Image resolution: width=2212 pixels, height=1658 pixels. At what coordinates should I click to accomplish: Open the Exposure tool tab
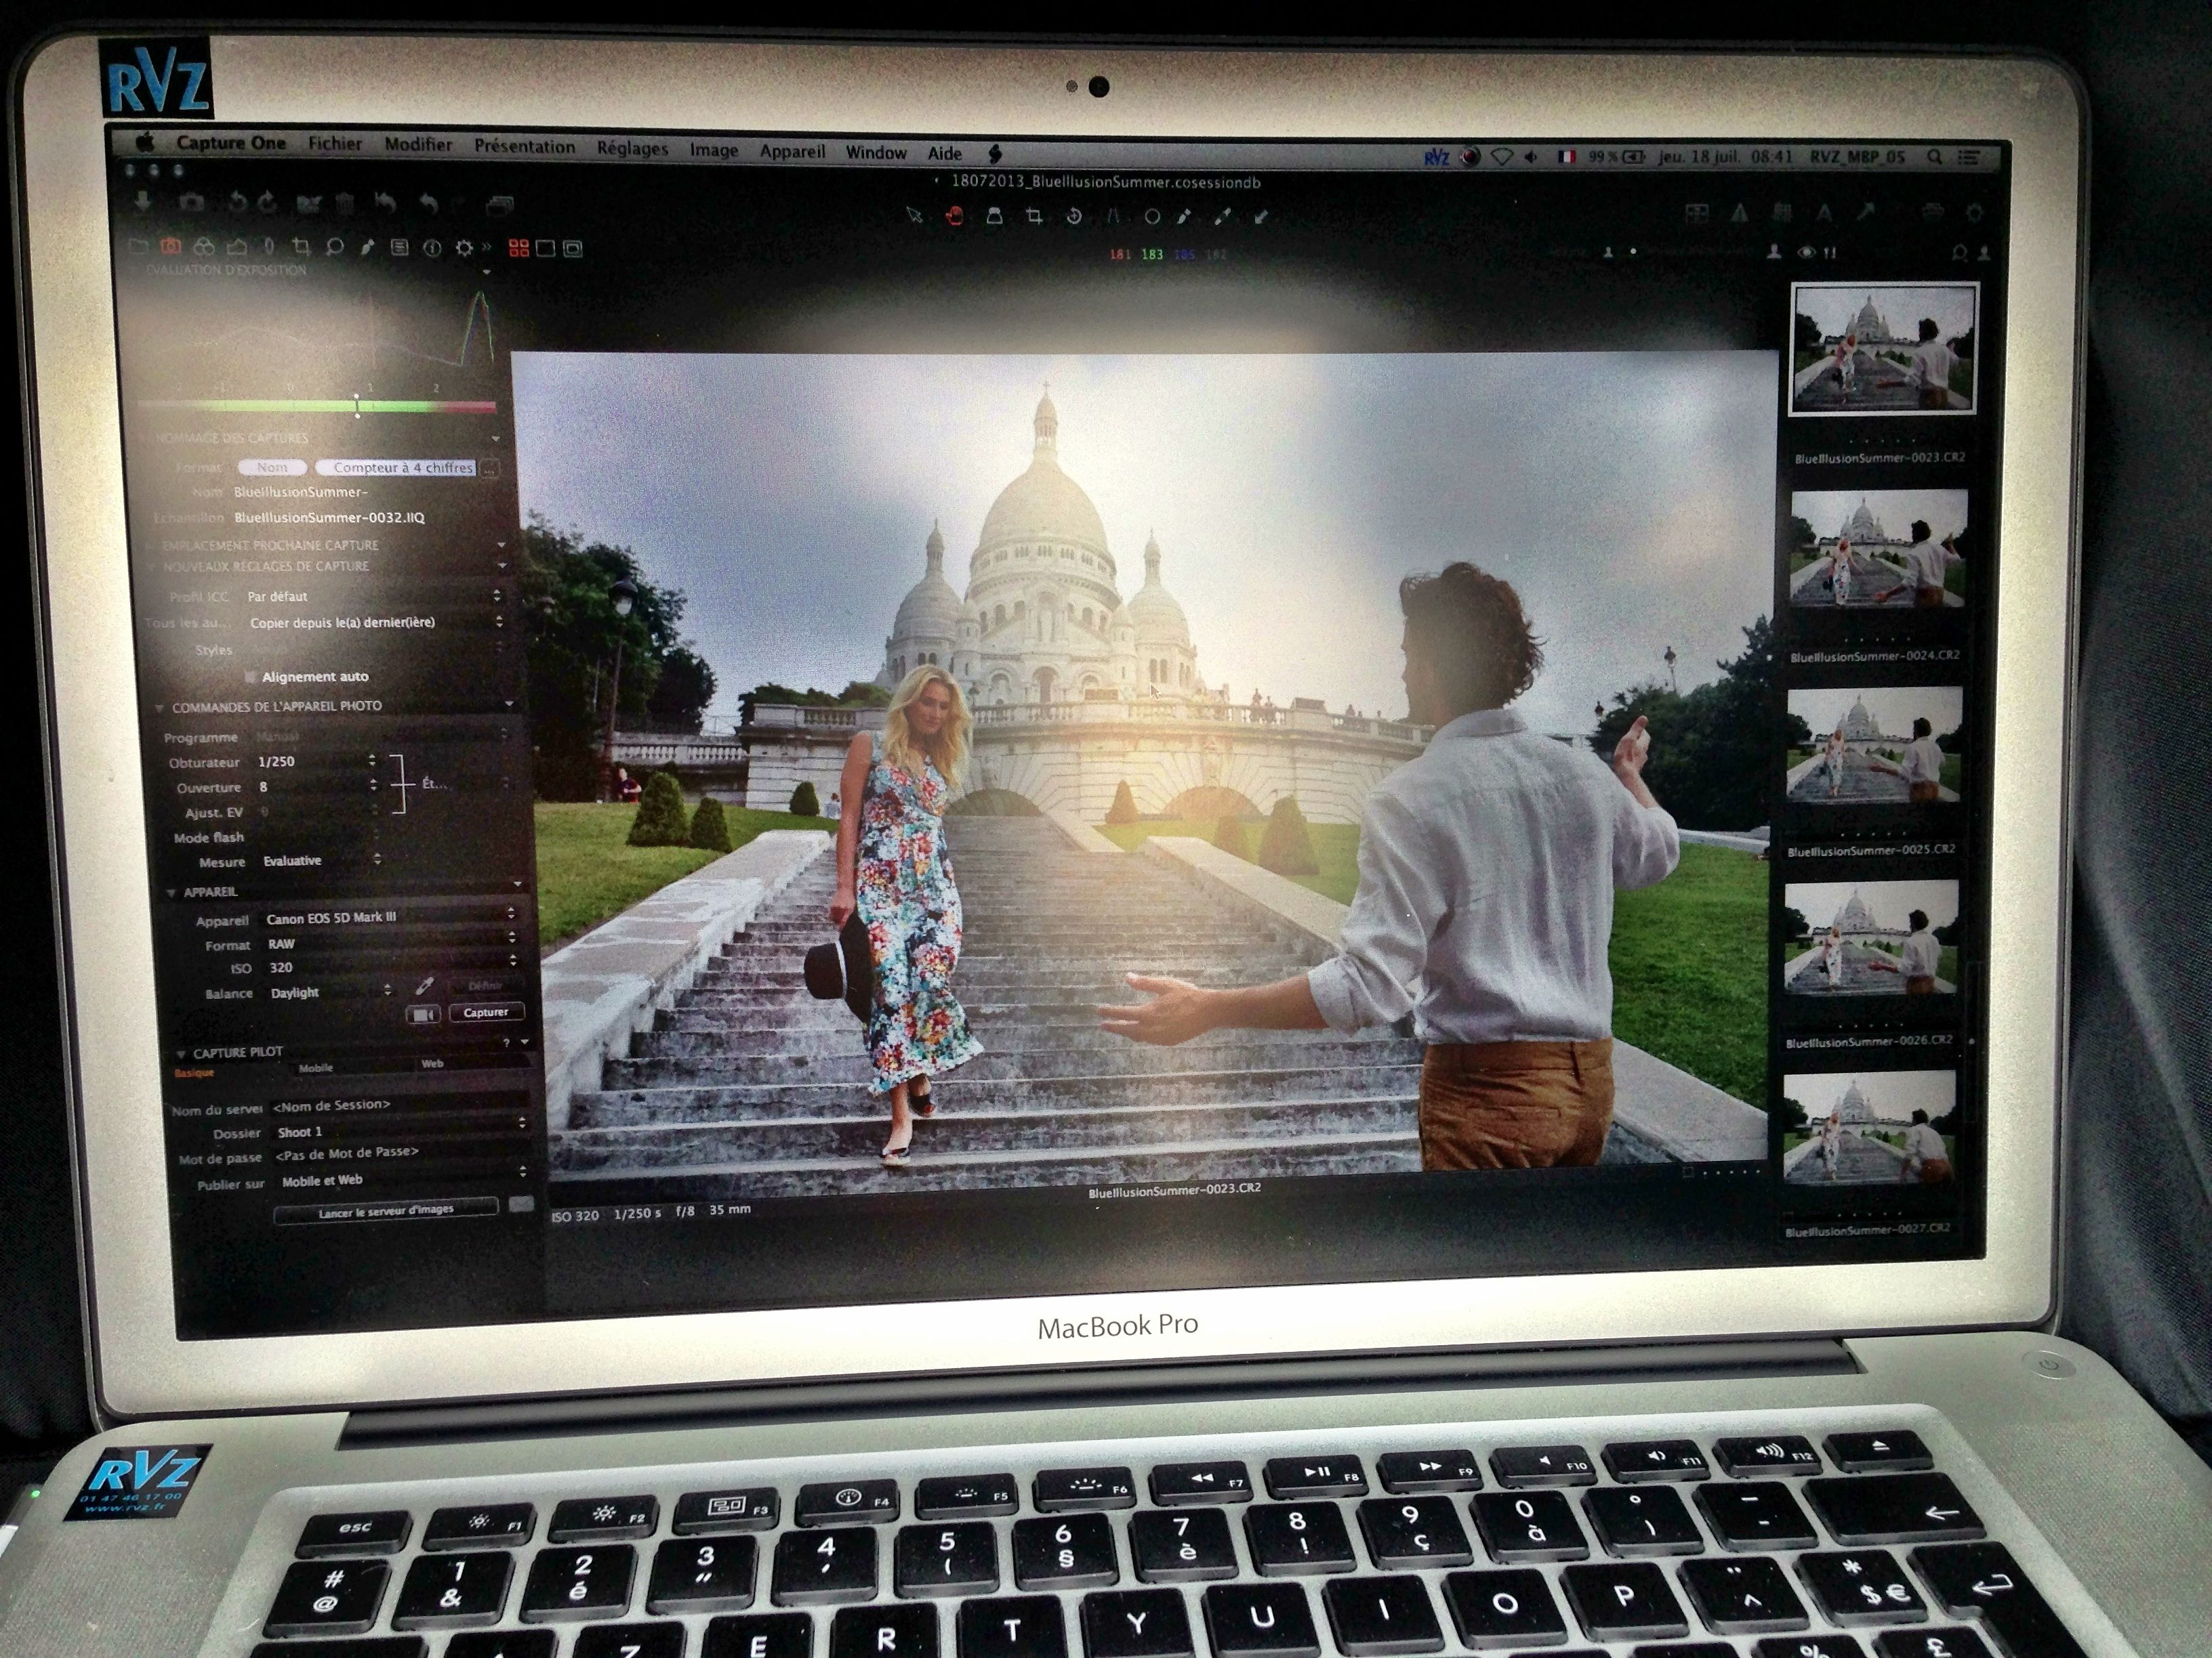236,246
